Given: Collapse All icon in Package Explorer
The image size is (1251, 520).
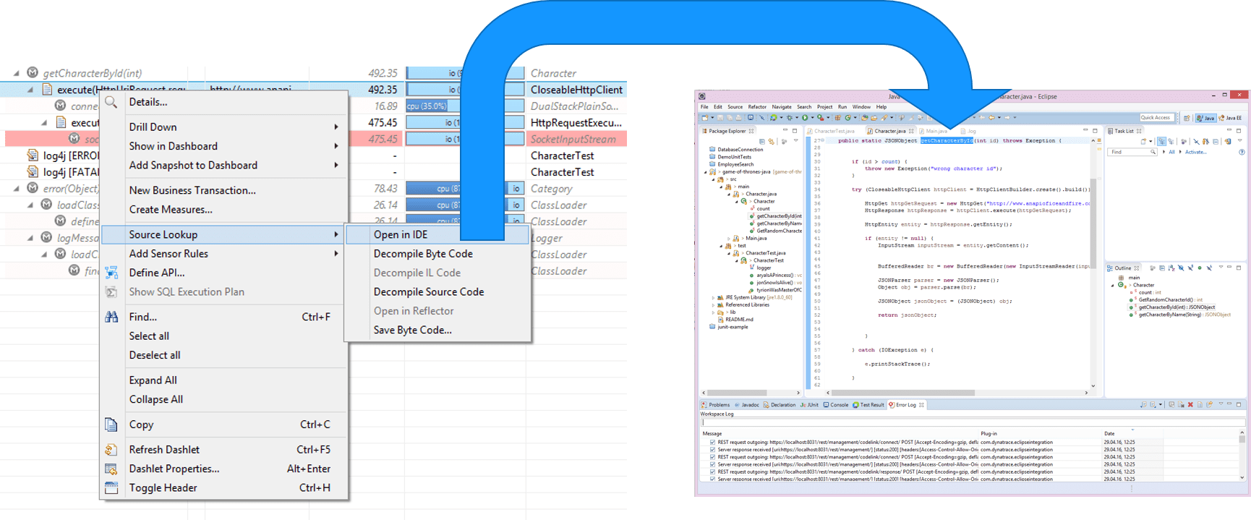Looking at the screenshot, I should coord(762,141).
